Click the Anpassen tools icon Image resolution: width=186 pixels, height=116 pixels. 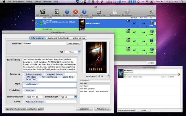pyautogui.click(x=151, y=12)
